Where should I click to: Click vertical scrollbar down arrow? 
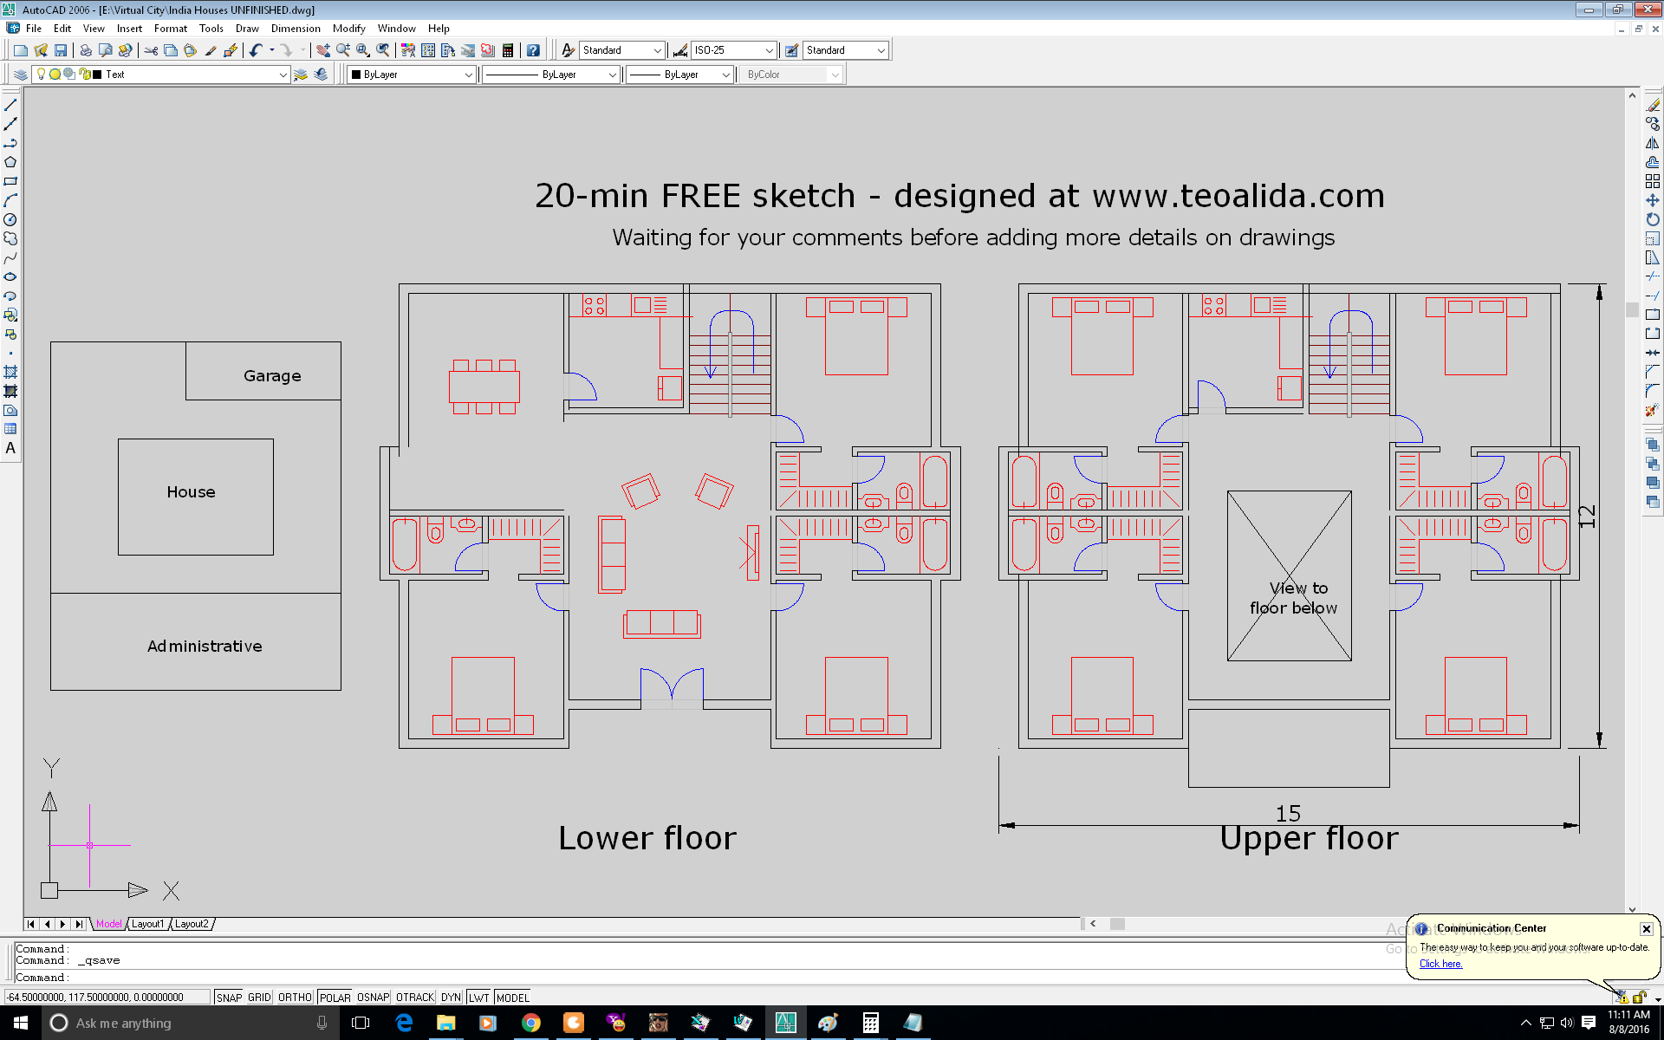pos(1632,909)
